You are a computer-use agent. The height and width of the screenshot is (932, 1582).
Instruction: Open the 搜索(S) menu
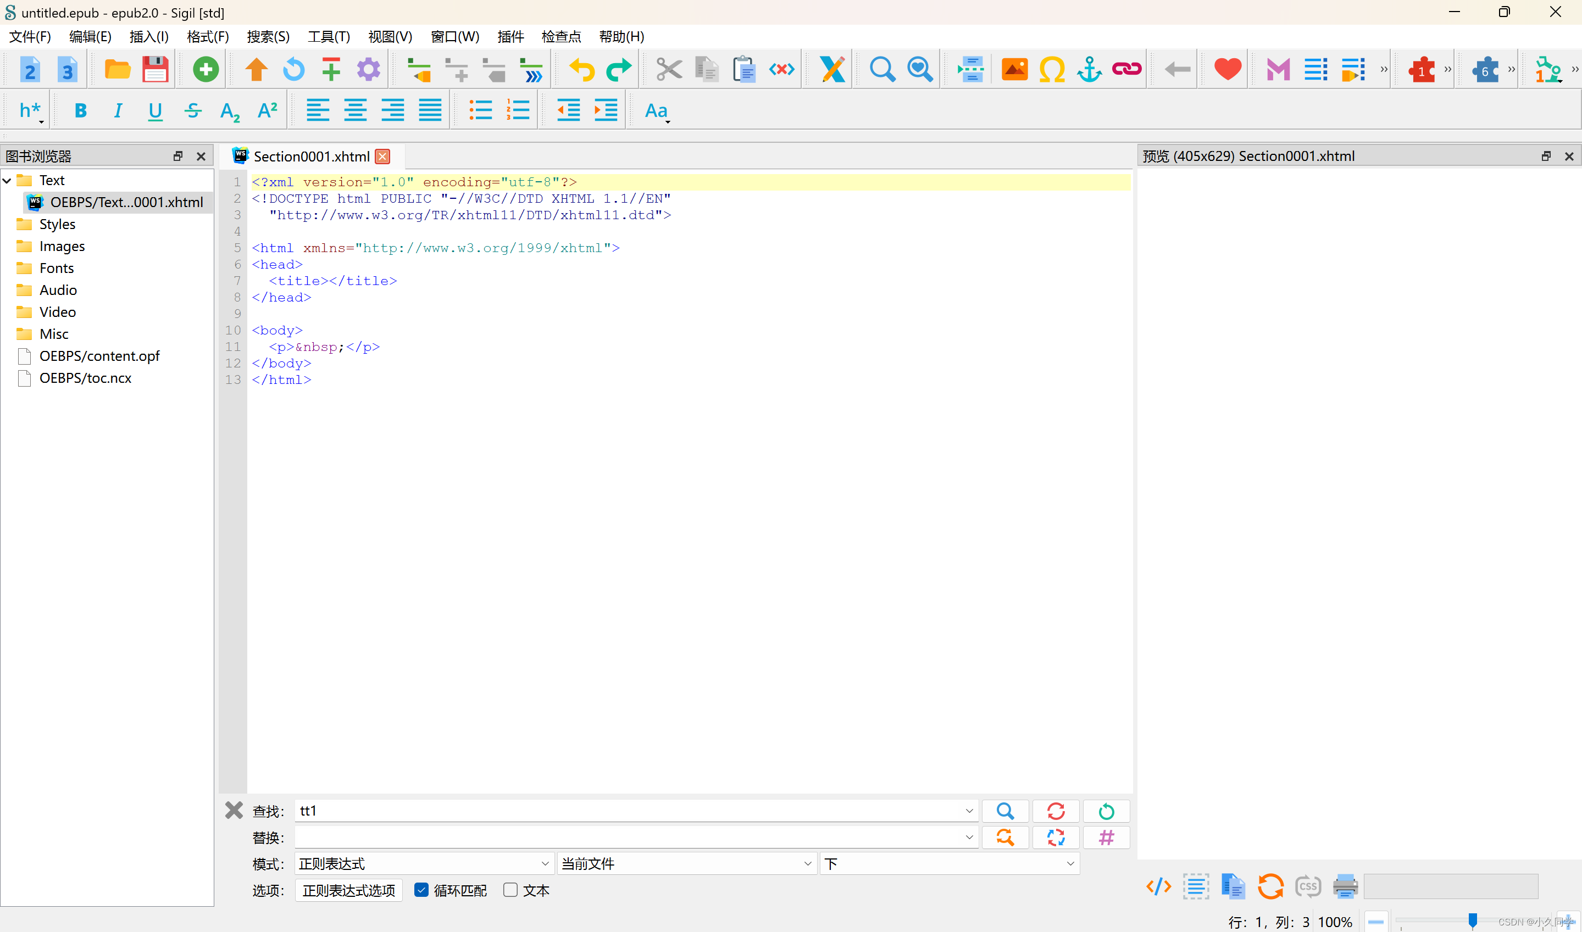268,36
